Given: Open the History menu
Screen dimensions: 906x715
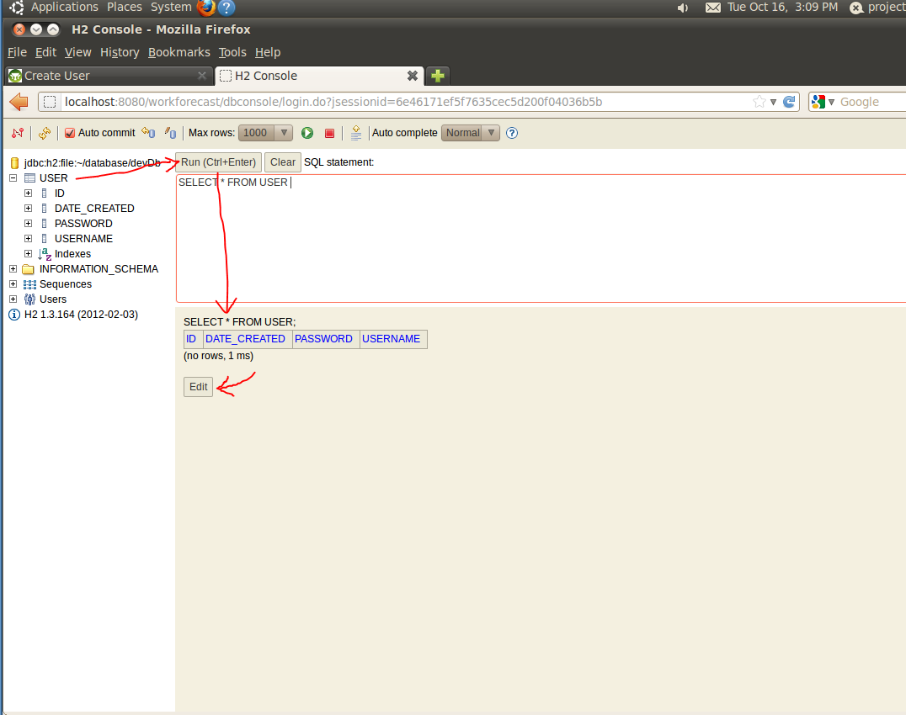Looking at the screenshot, I should (x=120, y=52).
